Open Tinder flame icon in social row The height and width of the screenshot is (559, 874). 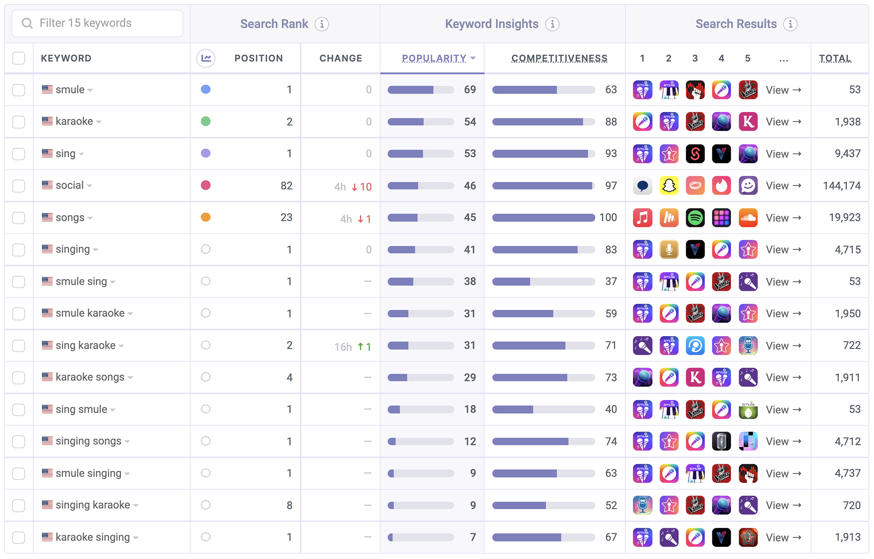tap(721, 186)
